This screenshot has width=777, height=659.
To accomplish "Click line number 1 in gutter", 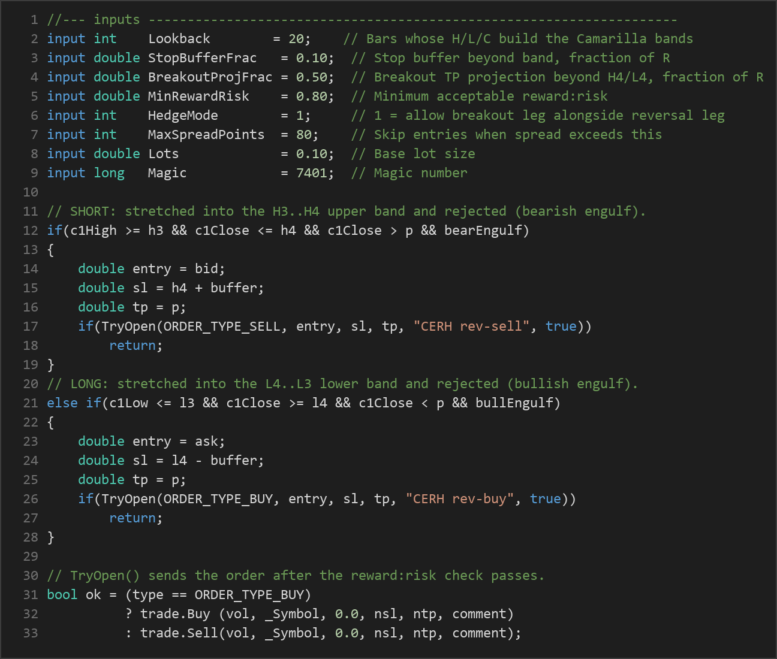I will pyautogui.click(x=34, y=20).
